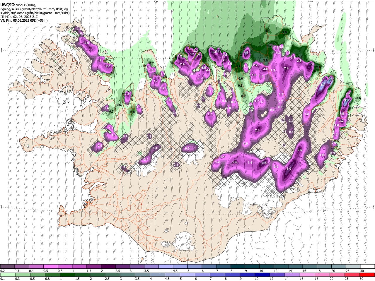Pick the light pink 16–18 swatch, lower legend
375x281 pixels.
[307, 275]
